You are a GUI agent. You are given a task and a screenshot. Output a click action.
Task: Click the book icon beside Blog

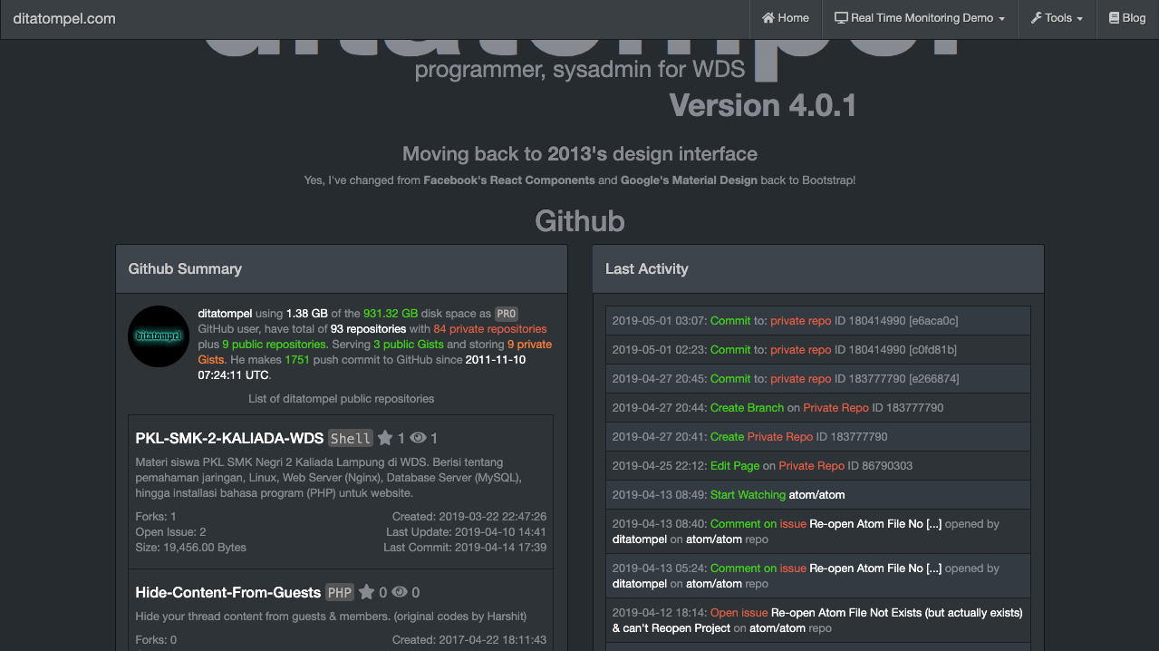pyautogui.click(x=1113, y=17)
